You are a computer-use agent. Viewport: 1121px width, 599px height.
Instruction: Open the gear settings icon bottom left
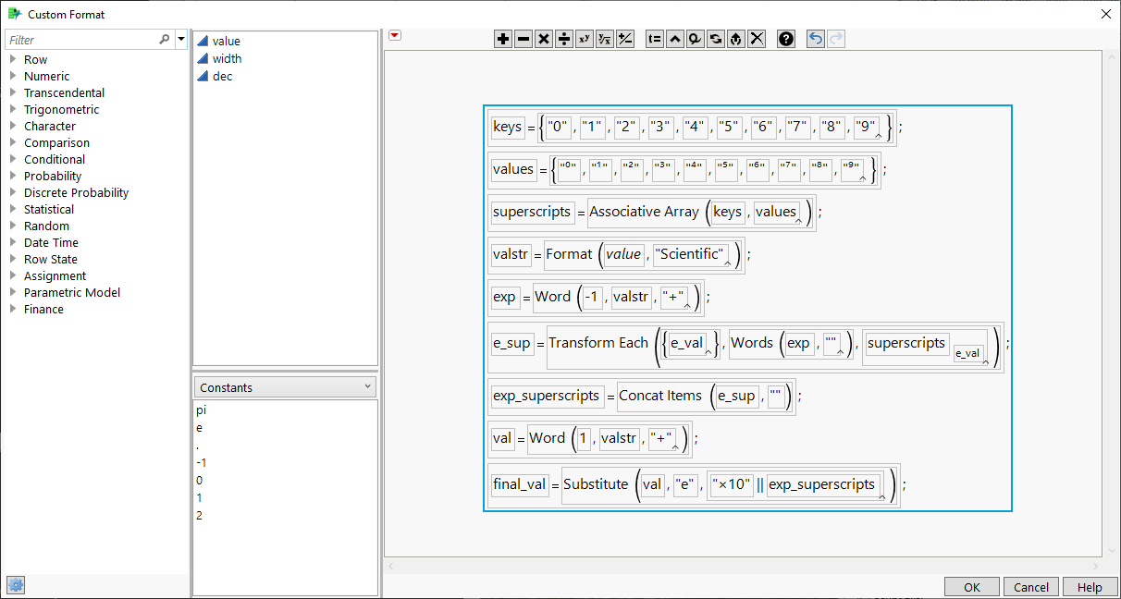[x=15, y=584]
